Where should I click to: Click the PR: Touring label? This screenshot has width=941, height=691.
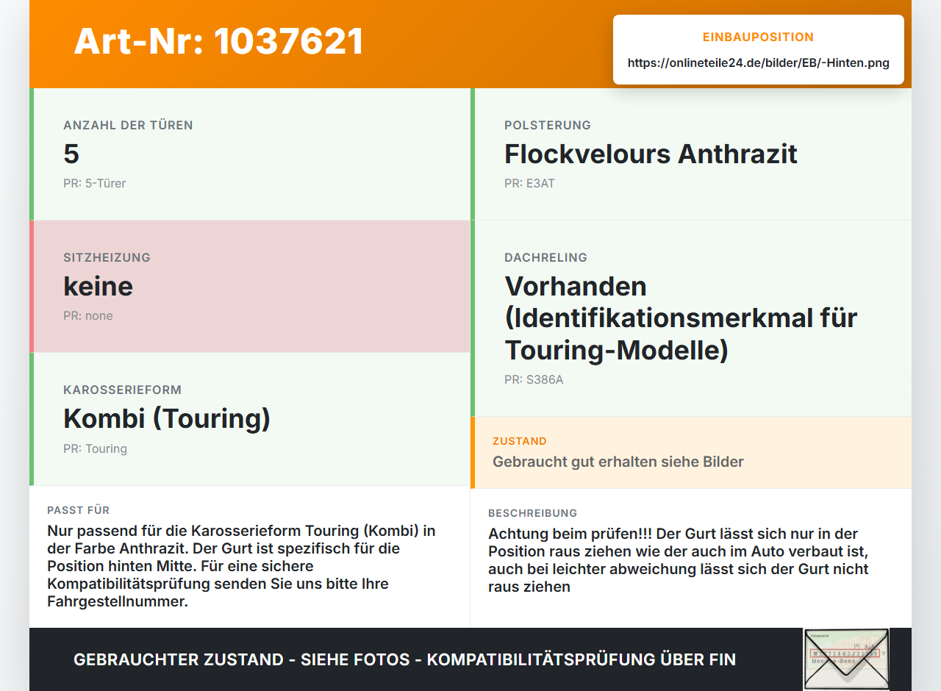coord(96,449)
